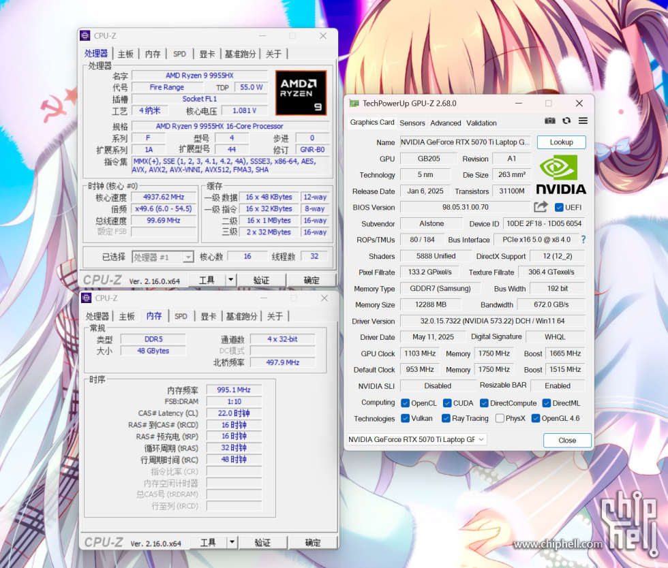The width and height of the screenshot is (668, 568).
Task: Toggle the PhysX checkbox
Action: point(500,419)
